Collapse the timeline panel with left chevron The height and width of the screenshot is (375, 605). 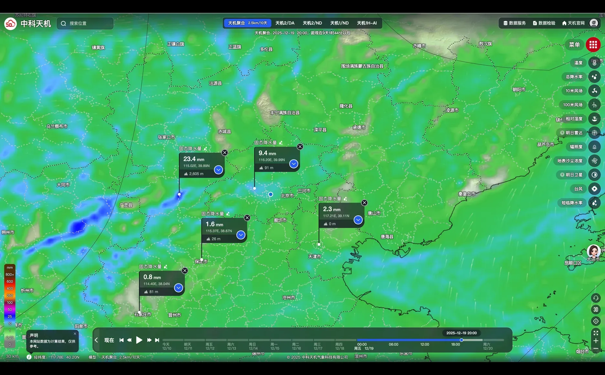96,340
